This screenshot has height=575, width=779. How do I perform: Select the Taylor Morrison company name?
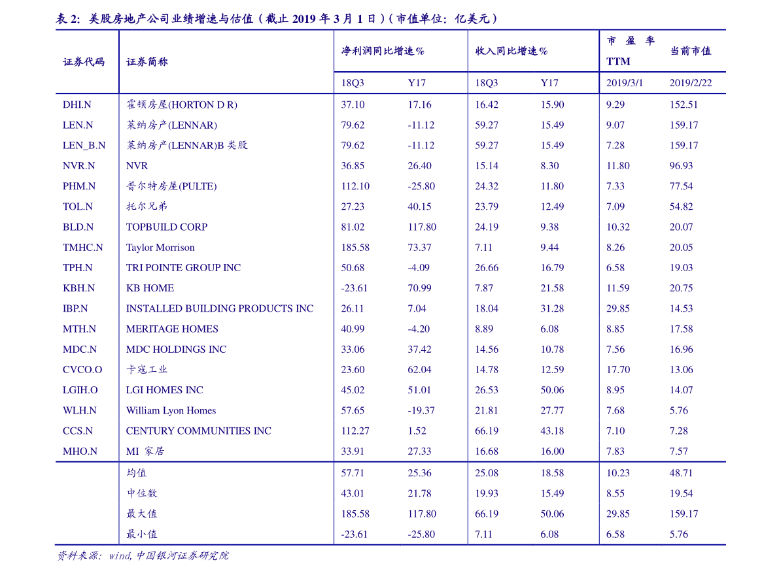point(160,248)
